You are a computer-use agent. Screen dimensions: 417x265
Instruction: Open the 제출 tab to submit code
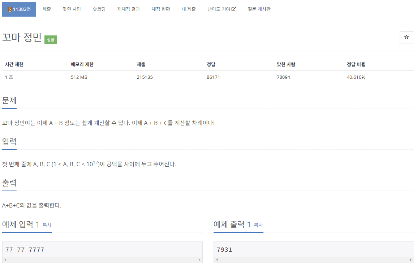(47, 9)
